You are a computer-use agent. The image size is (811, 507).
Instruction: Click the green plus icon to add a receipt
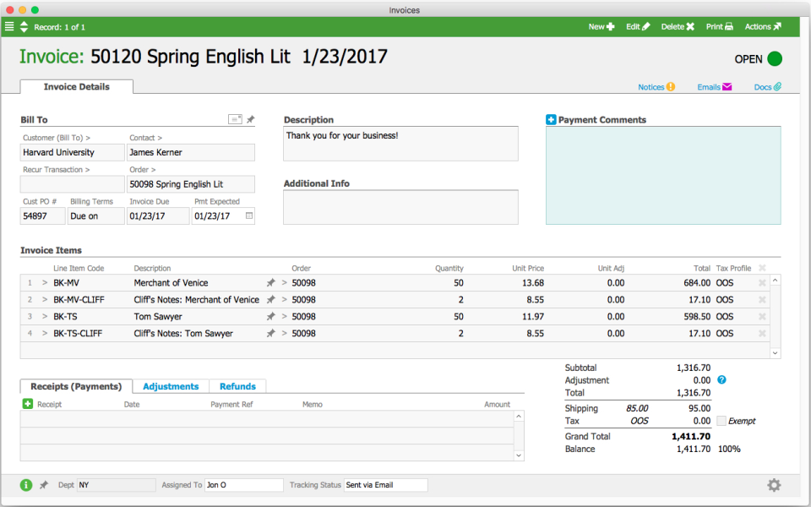[x=28, y=405]
